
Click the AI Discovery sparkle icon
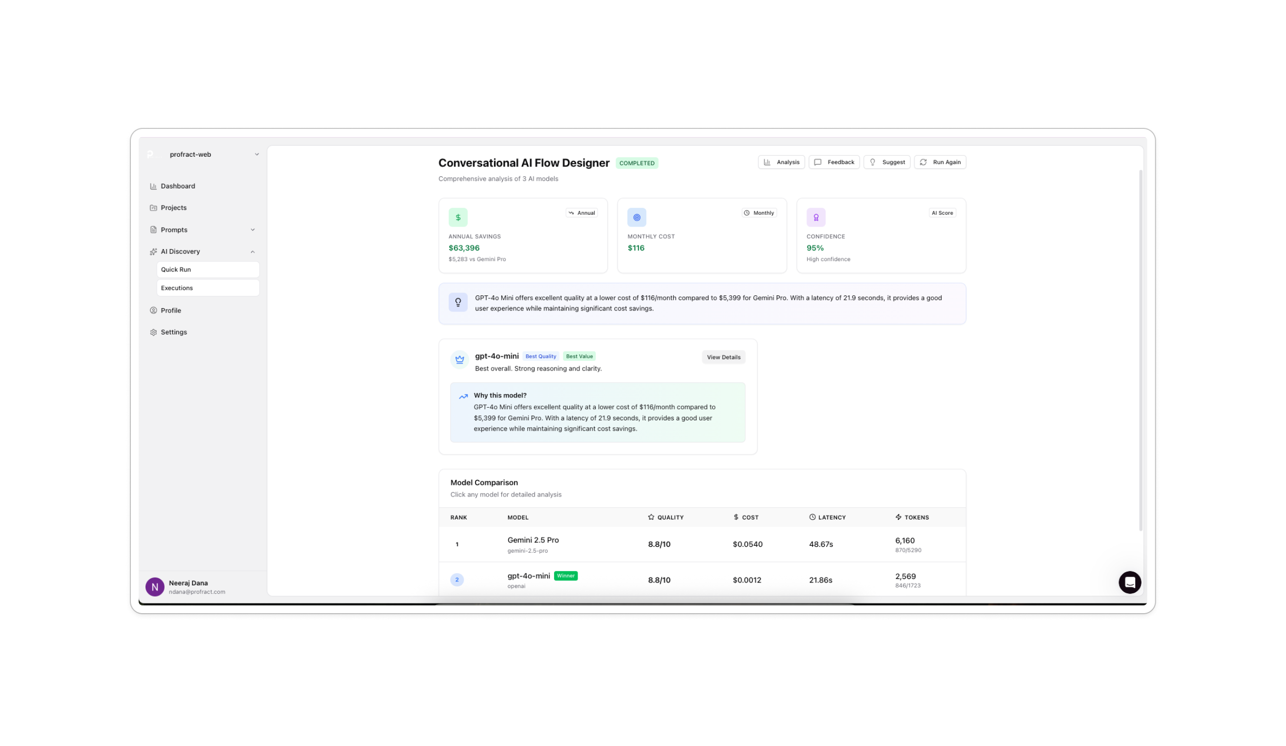(154, 251)
